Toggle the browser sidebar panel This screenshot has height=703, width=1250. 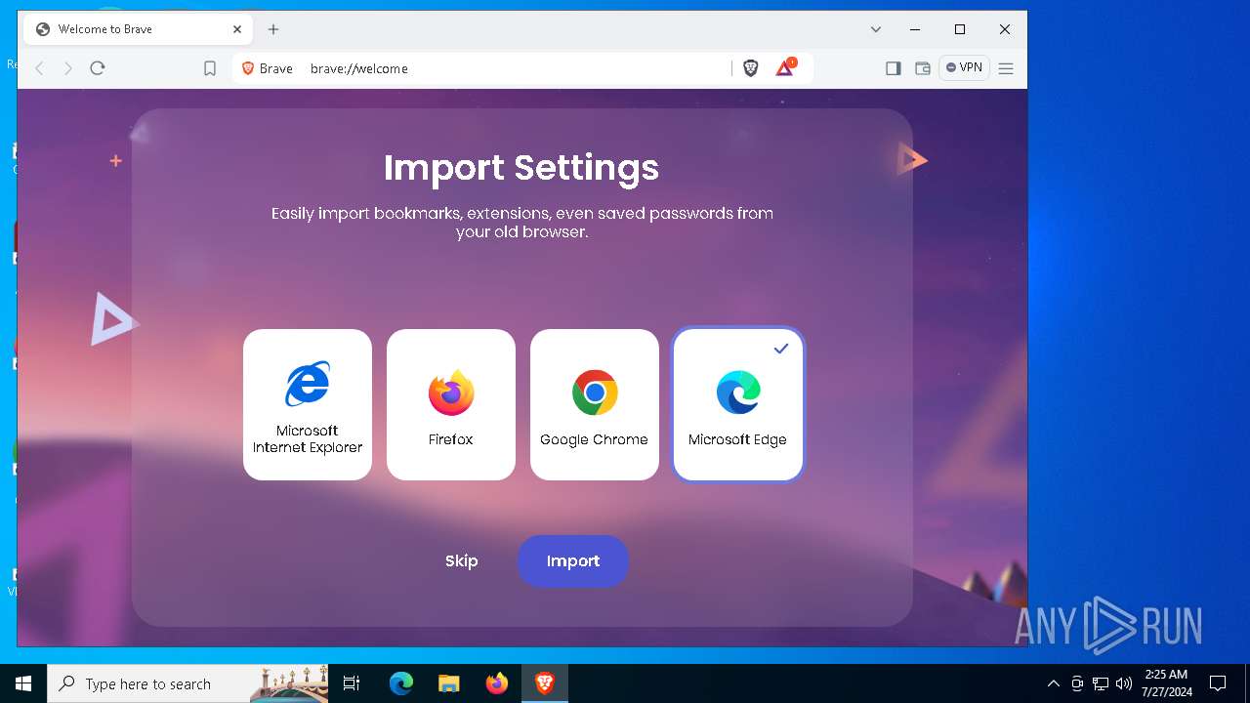click(x=893, y=68)
